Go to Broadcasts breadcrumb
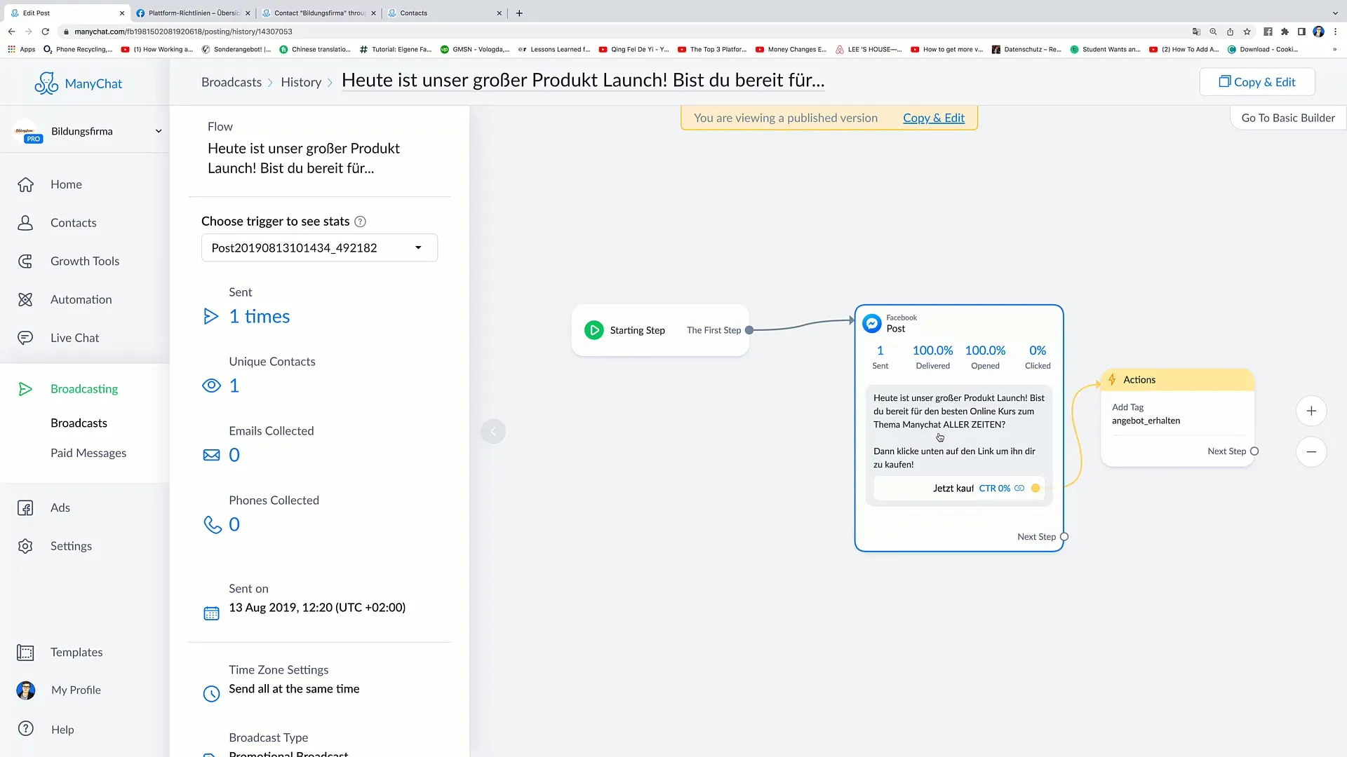 pos(232,82)
